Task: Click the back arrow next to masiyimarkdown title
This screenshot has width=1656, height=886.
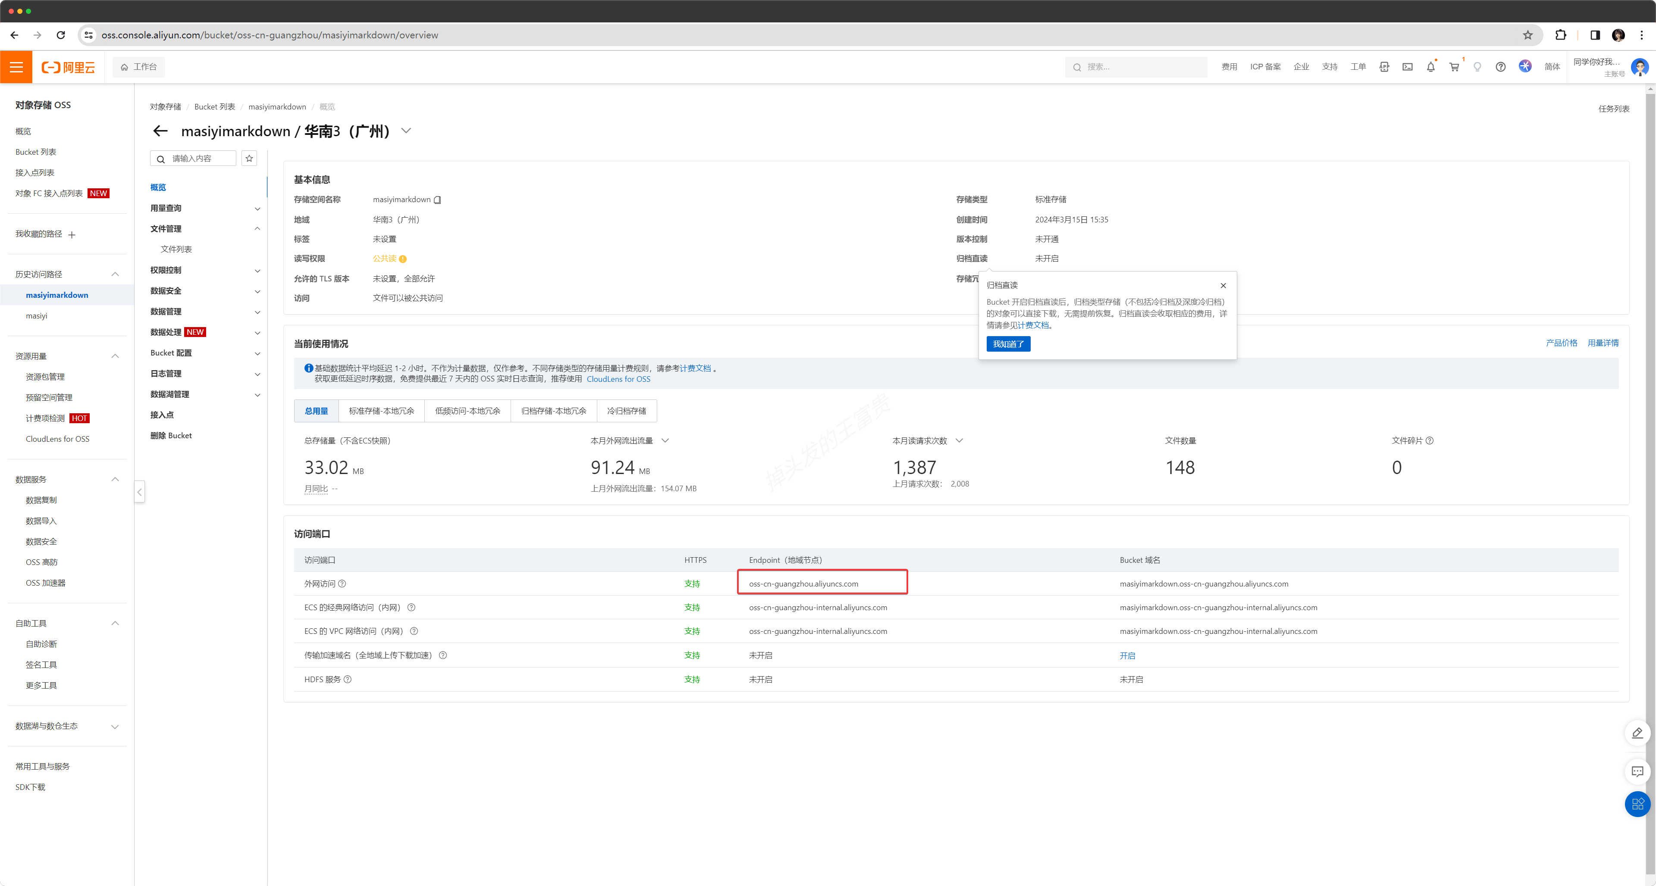Action: click(x=160, y=131)
